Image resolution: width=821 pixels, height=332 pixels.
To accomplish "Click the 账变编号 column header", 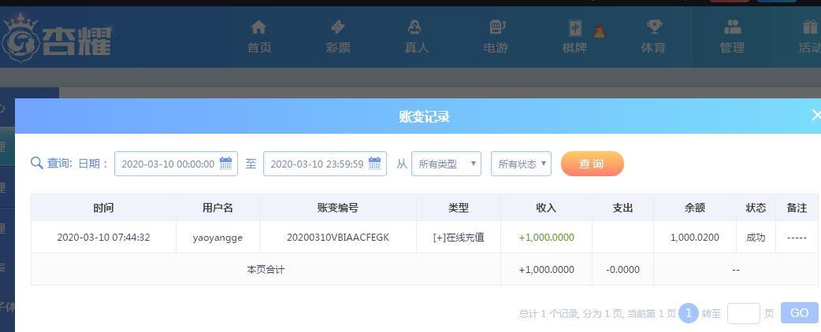I will (x=338, y=208).
